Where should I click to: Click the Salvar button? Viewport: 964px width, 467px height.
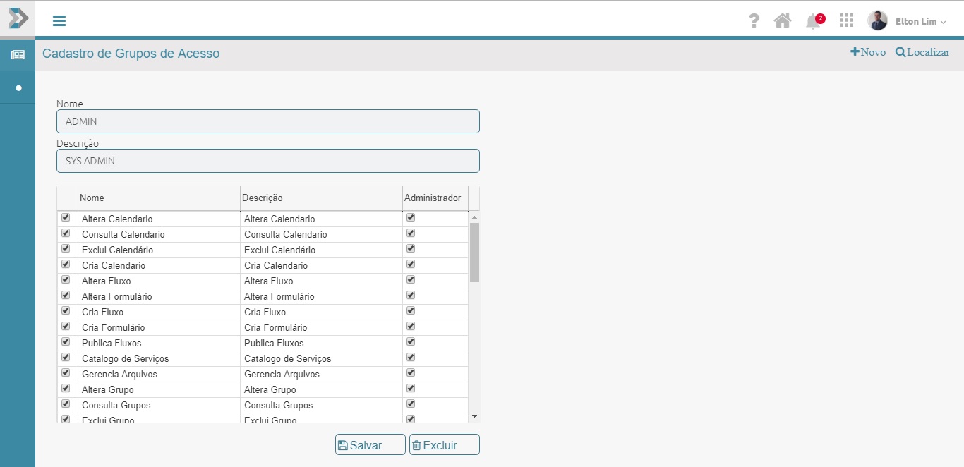point(370,445)
